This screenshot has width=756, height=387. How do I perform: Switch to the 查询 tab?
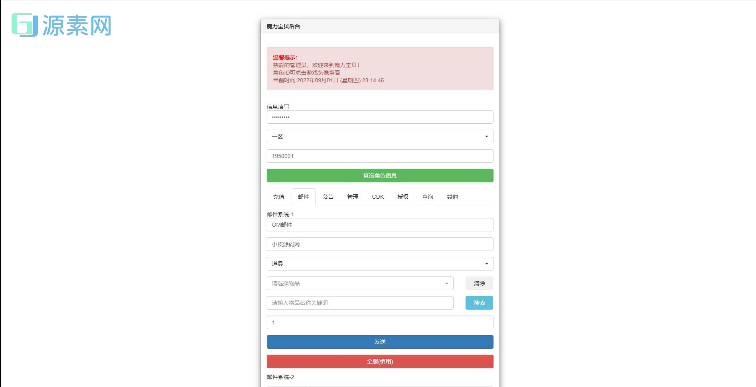point(427,196)
